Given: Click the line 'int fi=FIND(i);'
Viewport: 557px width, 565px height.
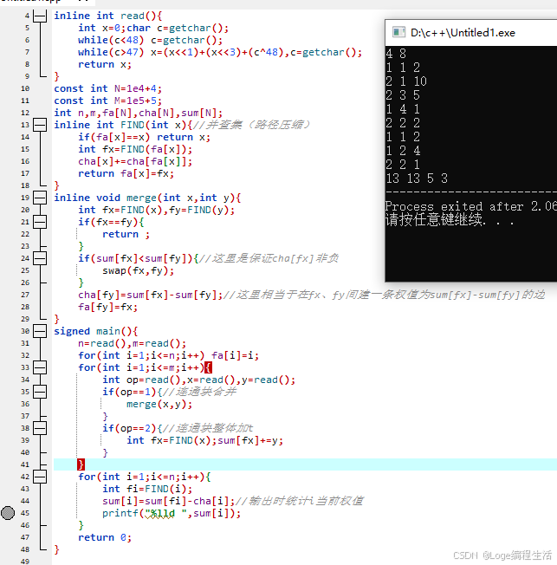Looking at the screenshot, I should tap(147, 489).
